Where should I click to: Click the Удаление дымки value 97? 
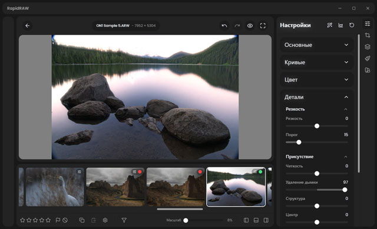tap(346, 182)
